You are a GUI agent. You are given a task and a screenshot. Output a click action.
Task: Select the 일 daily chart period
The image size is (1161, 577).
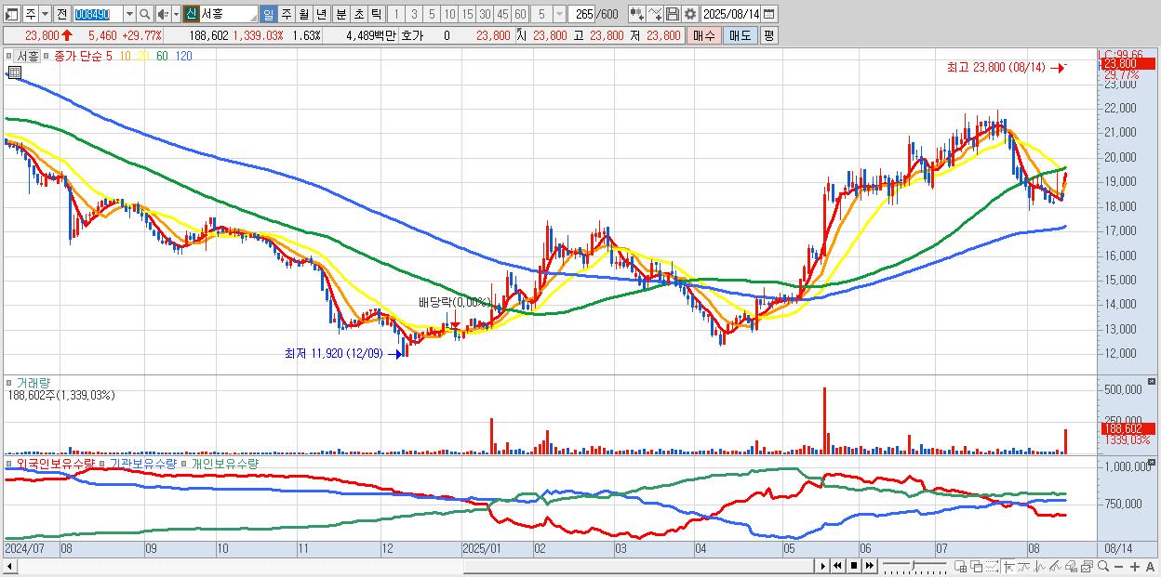coord(268,14)
